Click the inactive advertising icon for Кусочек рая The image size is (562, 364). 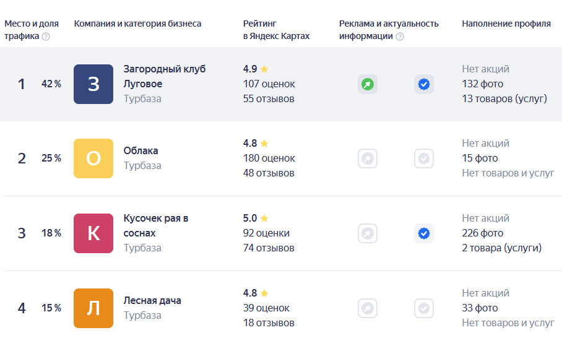pos(368,233)
